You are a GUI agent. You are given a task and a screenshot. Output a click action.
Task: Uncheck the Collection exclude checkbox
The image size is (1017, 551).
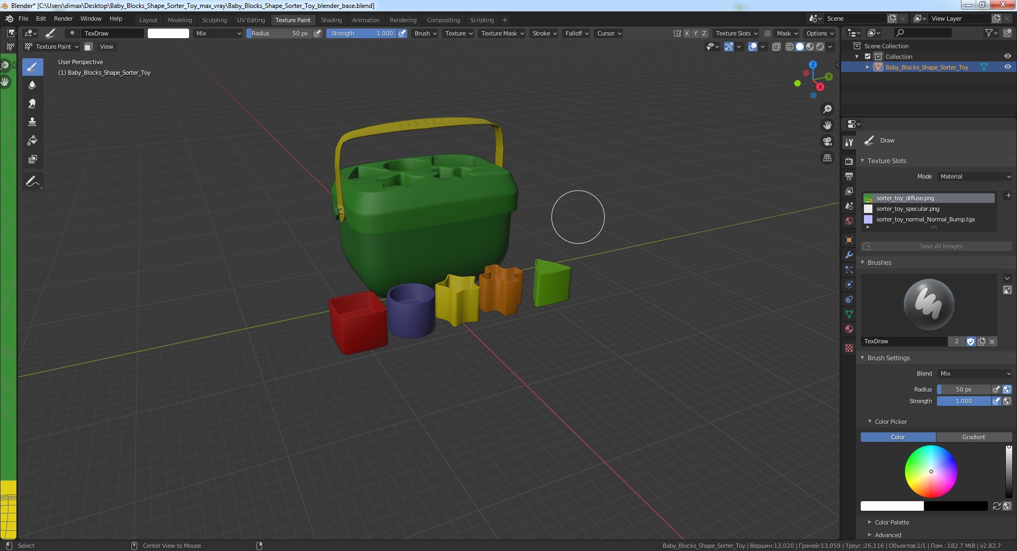coord(868,56)
